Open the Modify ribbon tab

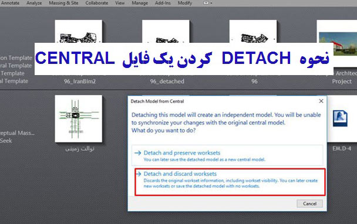(185, 3)
